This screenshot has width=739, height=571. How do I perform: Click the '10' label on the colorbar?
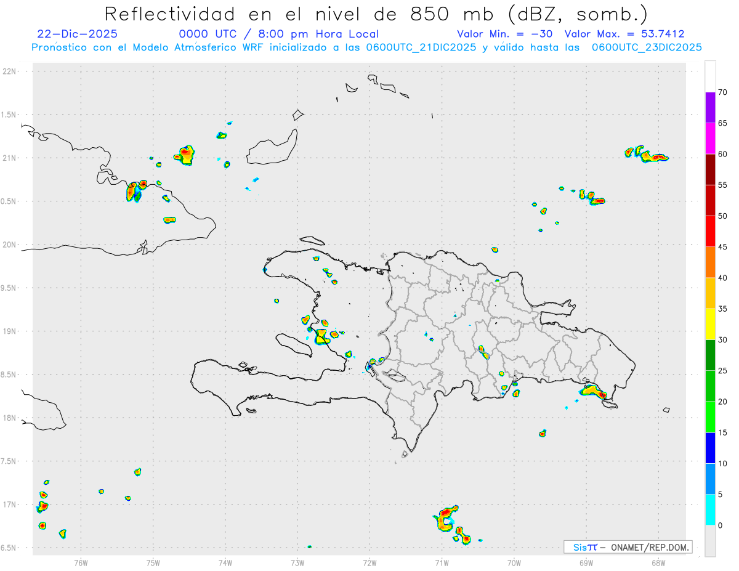[723, 463]
